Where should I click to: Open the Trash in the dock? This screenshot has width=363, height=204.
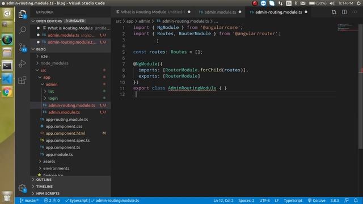coord(7,197)
